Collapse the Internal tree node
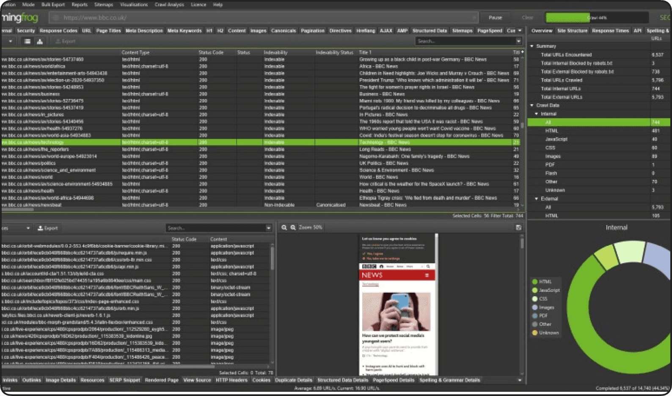 [x=537, y=114]
